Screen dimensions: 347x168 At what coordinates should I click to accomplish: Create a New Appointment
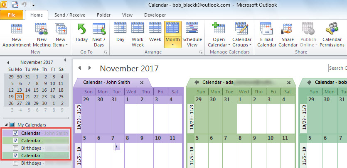(17, 35)
